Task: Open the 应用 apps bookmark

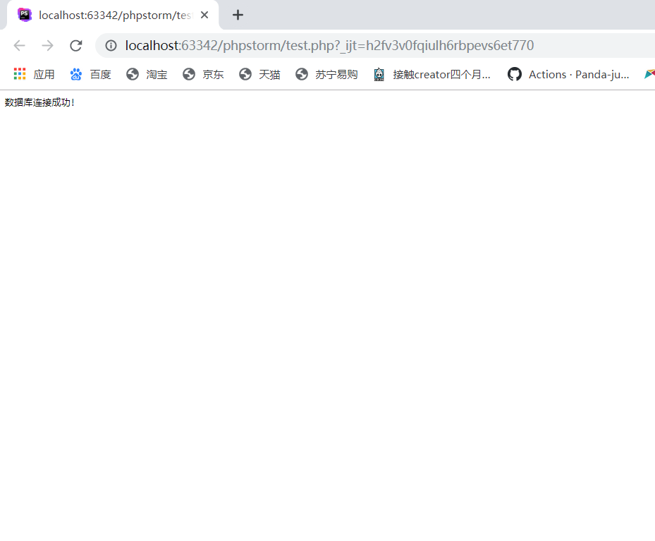Action: tap(35, 74)
